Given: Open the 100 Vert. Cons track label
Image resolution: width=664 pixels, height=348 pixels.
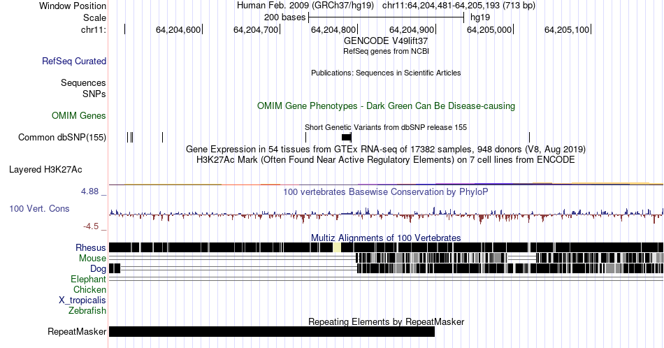Looking at the screenshot, I should pyautogui.click(x=39, y=208).
